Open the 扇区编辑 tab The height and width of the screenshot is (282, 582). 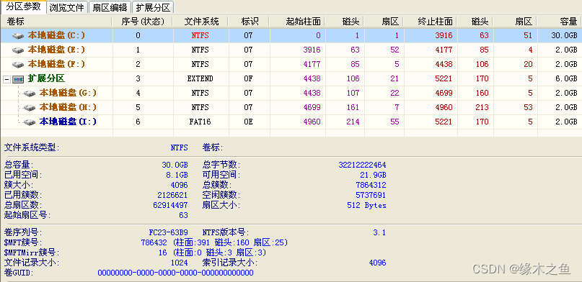click(110, 7)
